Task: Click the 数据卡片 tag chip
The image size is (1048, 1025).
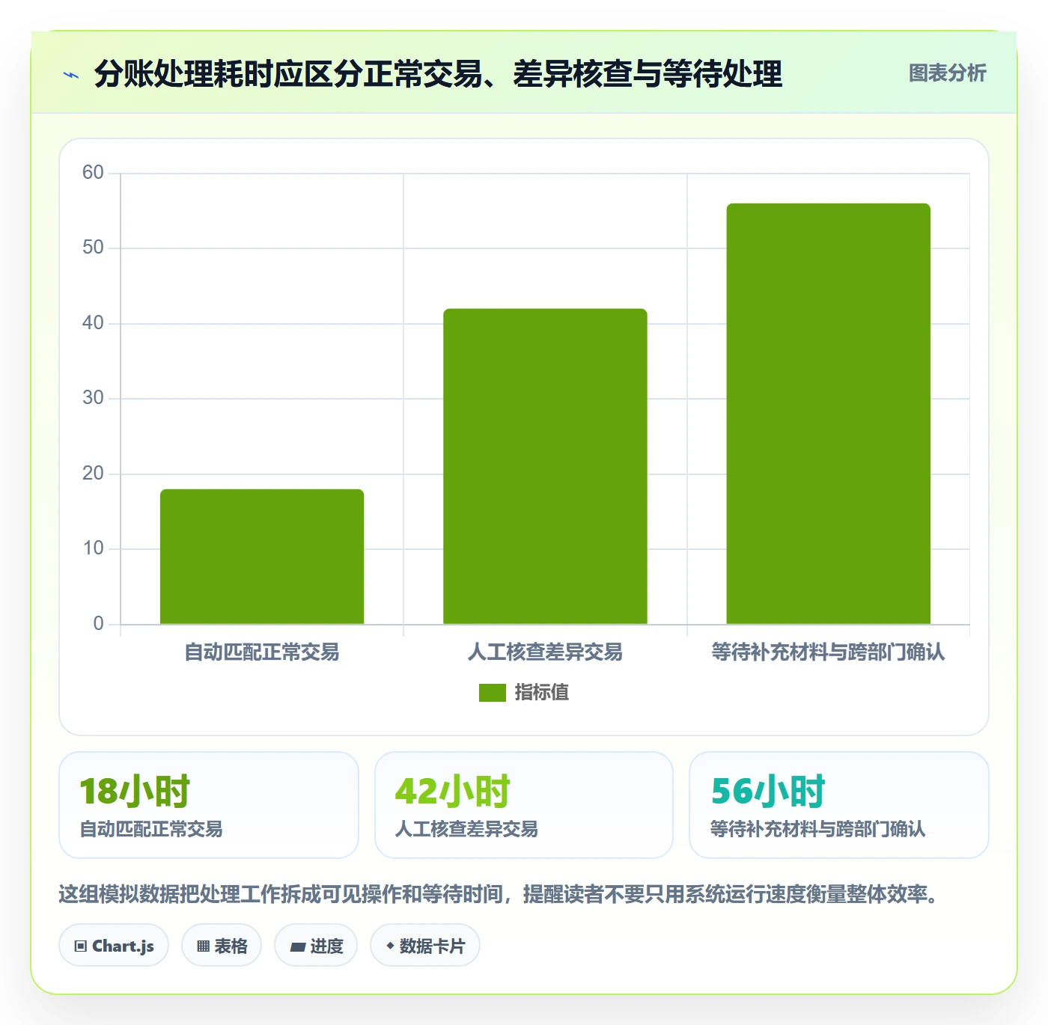Action: coord(425,946)
